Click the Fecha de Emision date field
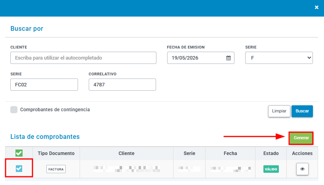 coord(201,58)
